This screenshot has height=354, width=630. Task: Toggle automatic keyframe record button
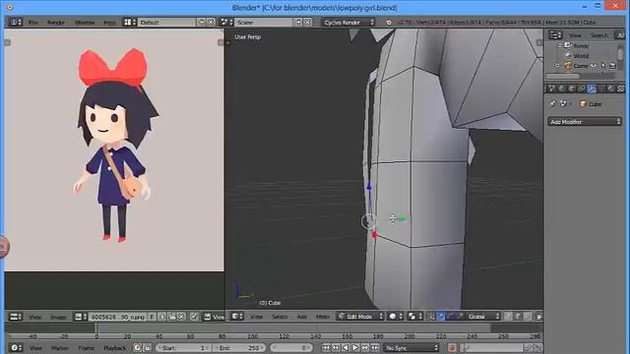tap(452, 347)
